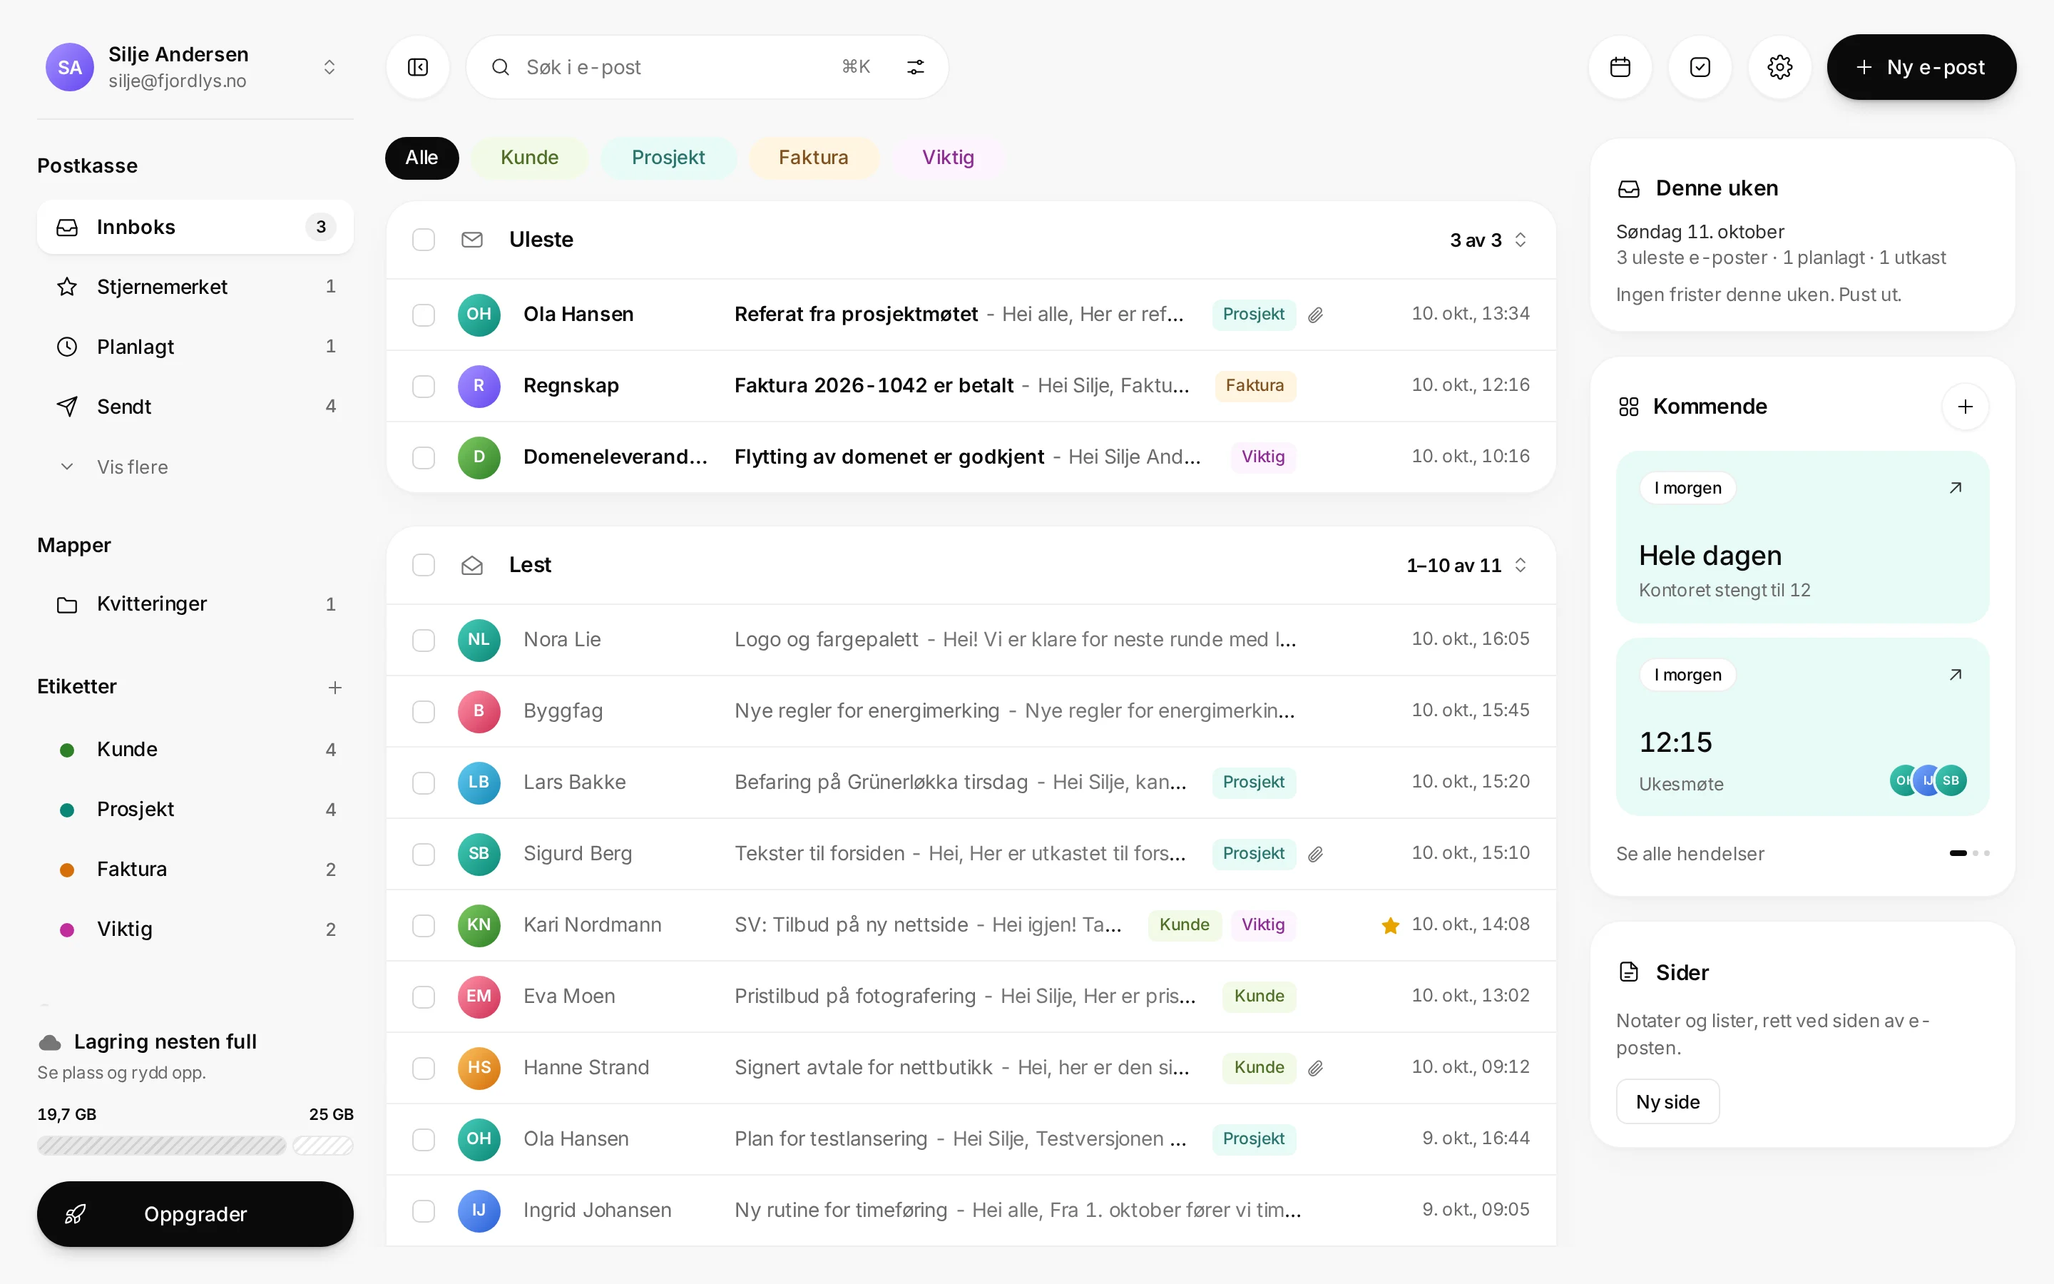Filter emails by the Faktura tab
Image resolution: width=2054 pixels, height=1284 pixels.
click(813, 158)
